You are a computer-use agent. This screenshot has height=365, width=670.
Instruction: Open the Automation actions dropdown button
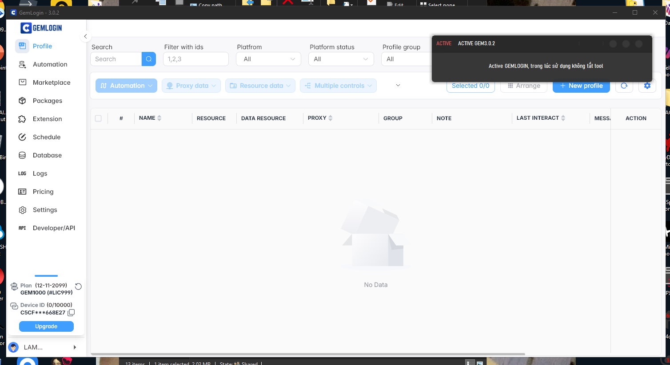point(126,86)
